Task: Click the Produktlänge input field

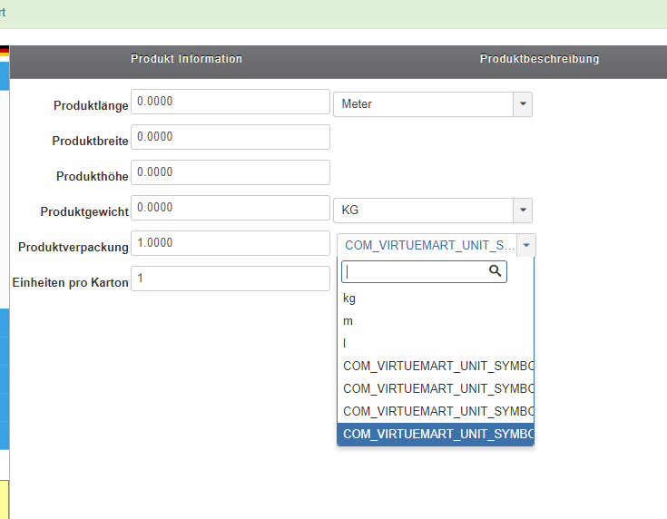Action: coord(231,102)
